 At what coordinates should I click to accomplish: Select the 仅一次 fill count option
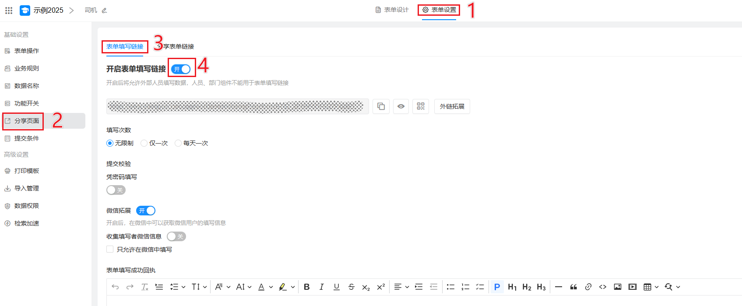[x=144, y=143]
